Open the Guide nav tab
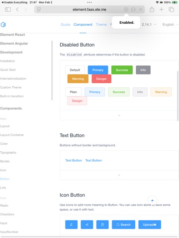 (x=65, y=24)
